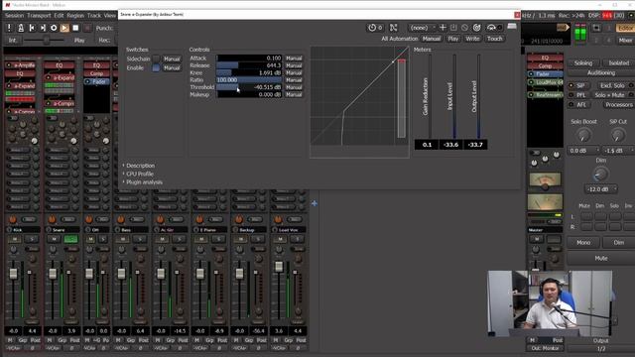Click the monitor Processors button
This screenshot has height=357, width=635.
click(618, 104)
